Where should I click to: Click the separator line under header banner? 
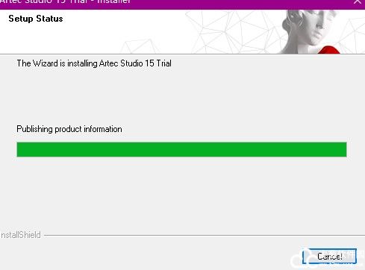click(x=182, y=54)
